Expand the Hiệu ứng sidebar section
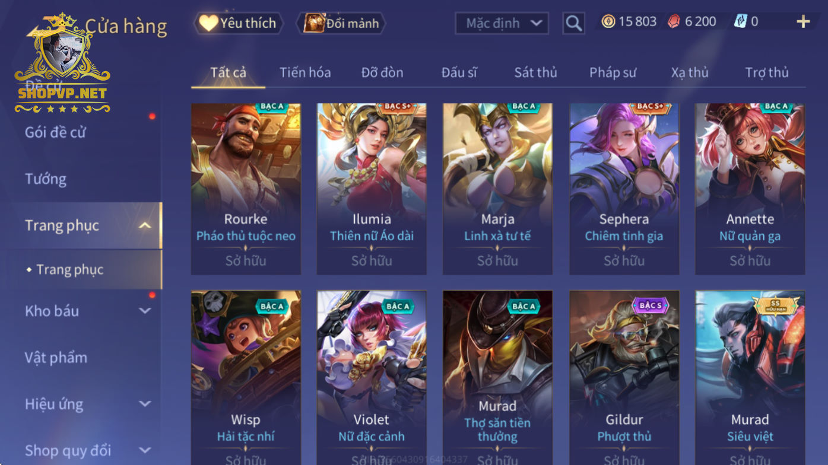Screen dimensions: 828x465 [145, 404]
